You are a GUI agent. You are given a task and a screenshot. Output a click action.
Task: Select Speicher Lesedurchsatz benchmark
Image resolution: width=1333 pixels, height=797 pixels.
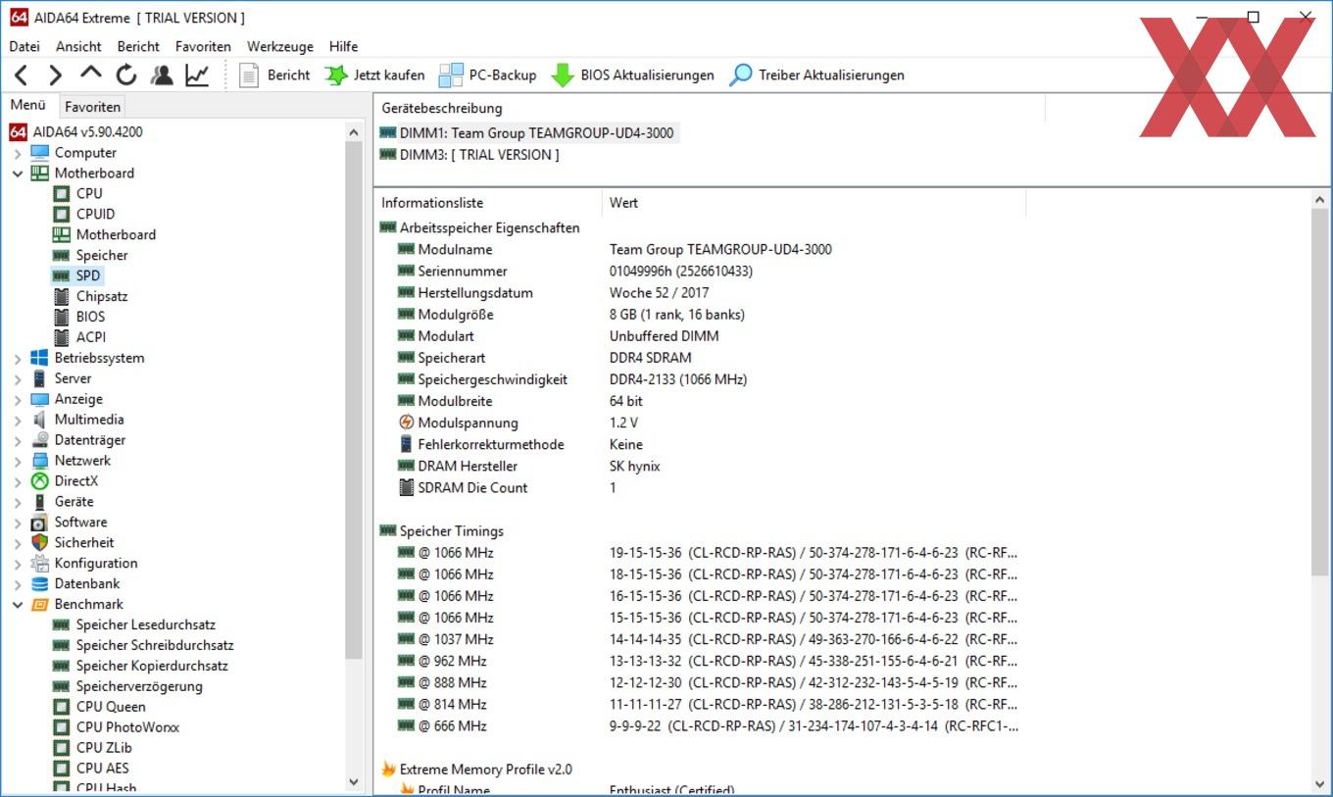click(145, 624)
